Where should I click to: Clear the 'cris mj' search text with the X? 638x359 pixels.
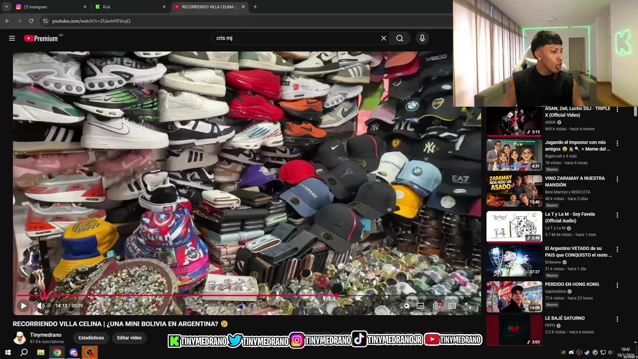pos(384,38)
